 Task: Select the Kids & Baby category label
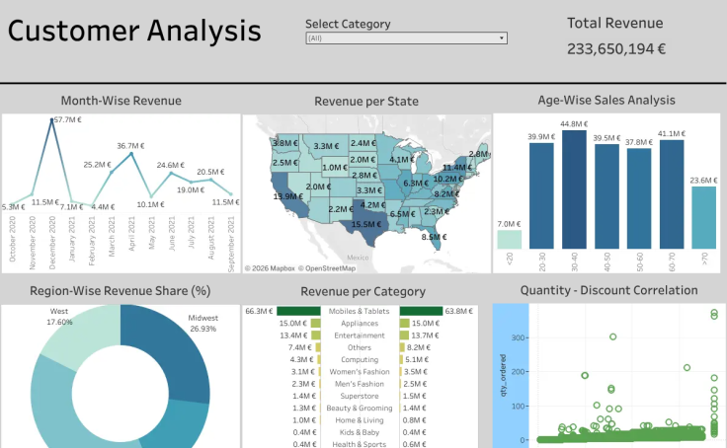360,432
